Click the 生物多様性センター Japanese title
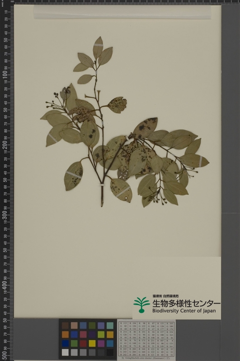This screenshot has height=361, width=240. click(186, 303)
